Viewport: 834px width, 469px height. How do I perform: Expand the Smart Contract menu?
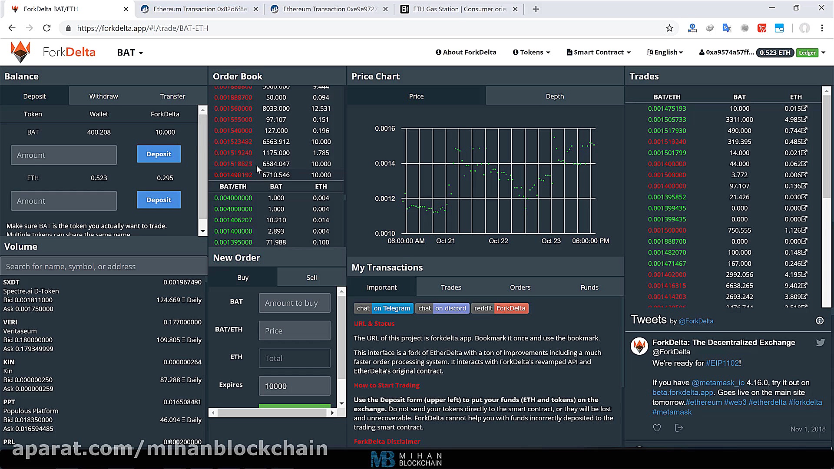599,52
